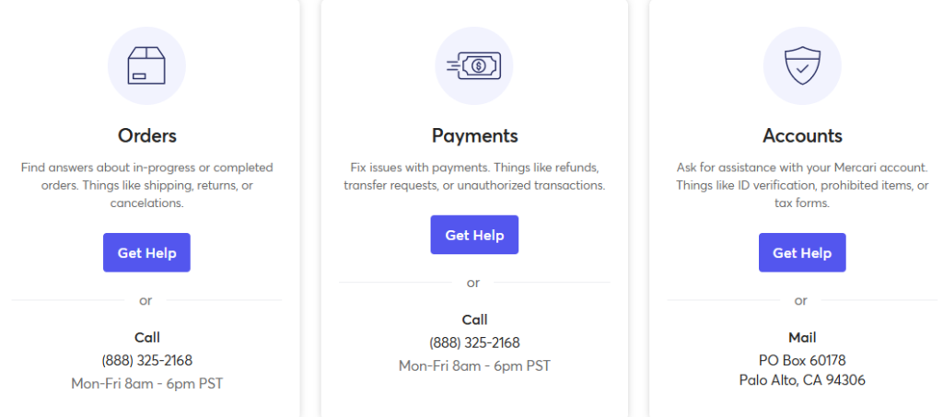943x417 pixels.
Task: Click the Mail label in the Accounts card
Action: [x=802, y=338]
